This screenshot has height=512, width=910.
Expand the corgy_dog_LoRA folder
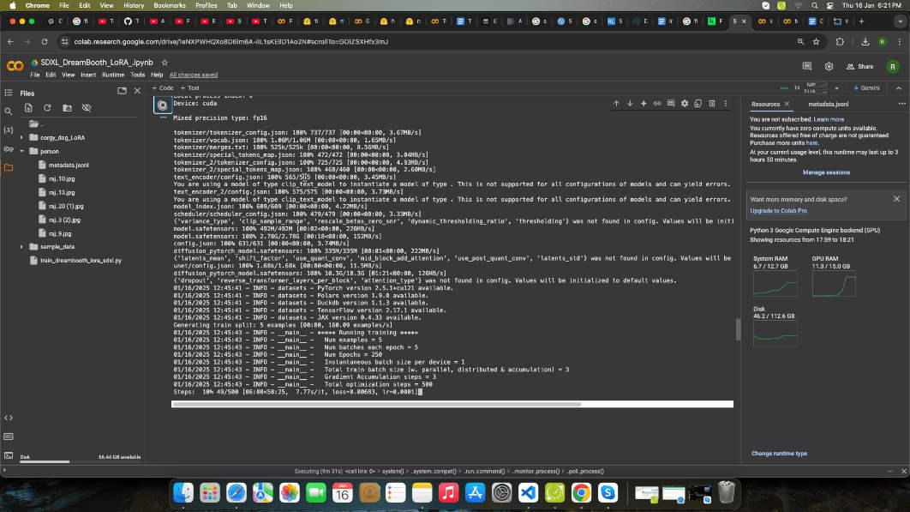(22, 137)
